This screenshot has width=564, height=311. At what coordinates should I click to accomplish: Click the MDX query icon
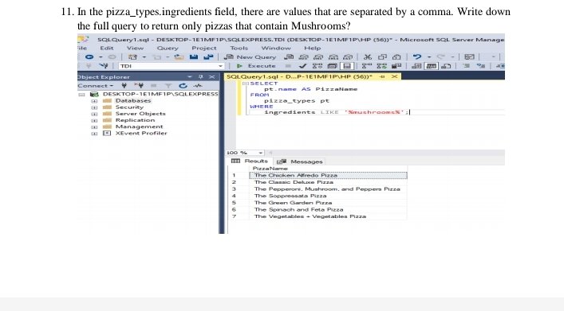(304, 56)
